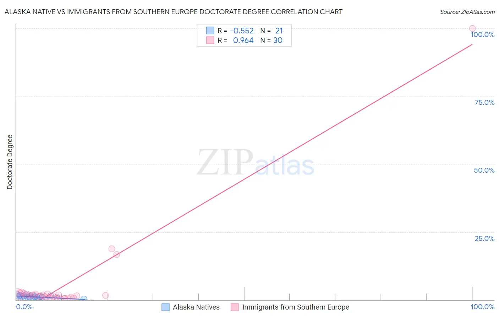Click the chart title text

[174, 12]
